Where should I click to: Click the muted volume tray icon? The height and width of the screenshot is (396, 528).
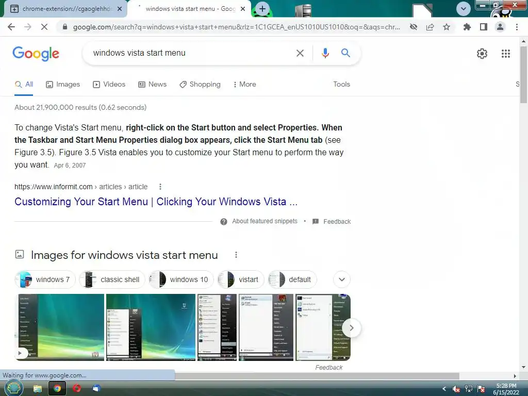(456, 389)
